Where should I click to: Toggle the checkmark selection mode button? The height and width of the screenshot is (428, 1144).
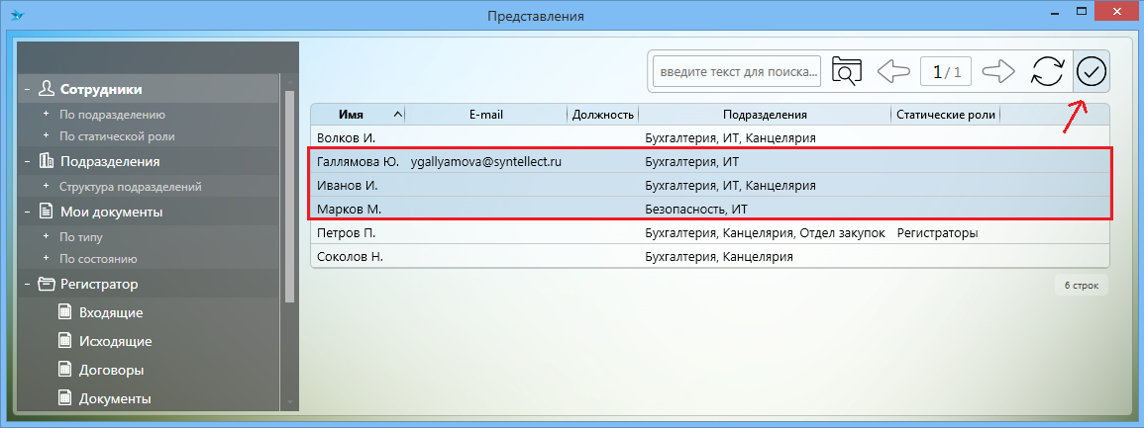(x=1092, y=71)
